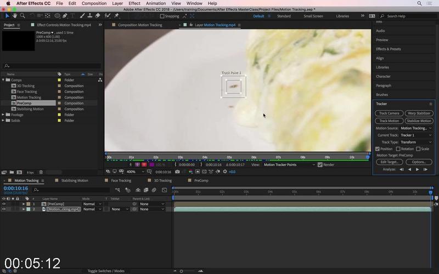
Task: Expand the Solids folder triangle
Action: 3,121
